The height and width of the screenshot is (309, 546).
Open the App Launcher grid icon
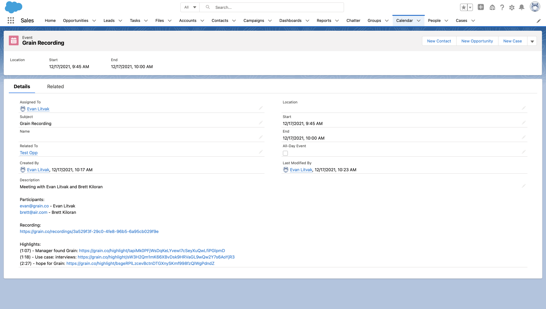tap(11, 20)
